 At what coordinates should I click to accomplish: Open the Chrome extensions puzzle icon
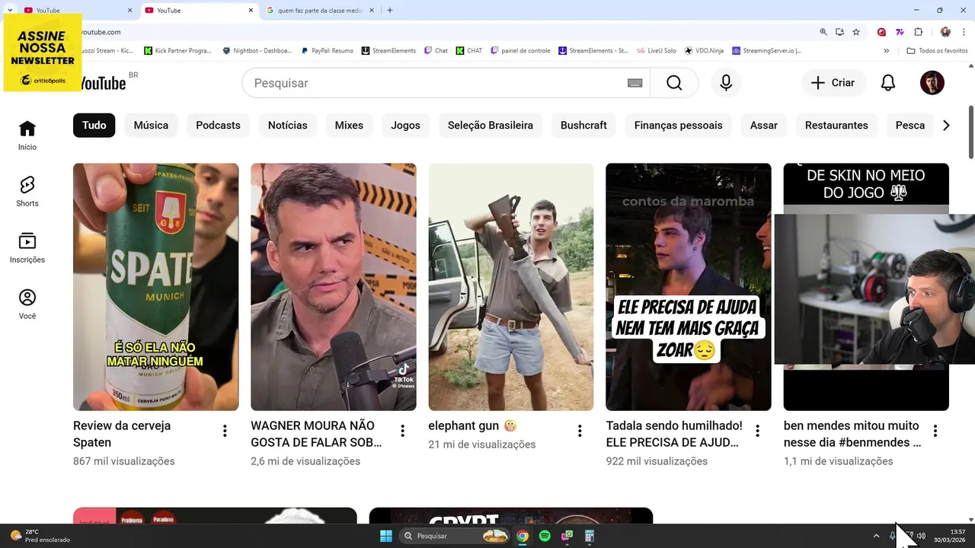918,32
